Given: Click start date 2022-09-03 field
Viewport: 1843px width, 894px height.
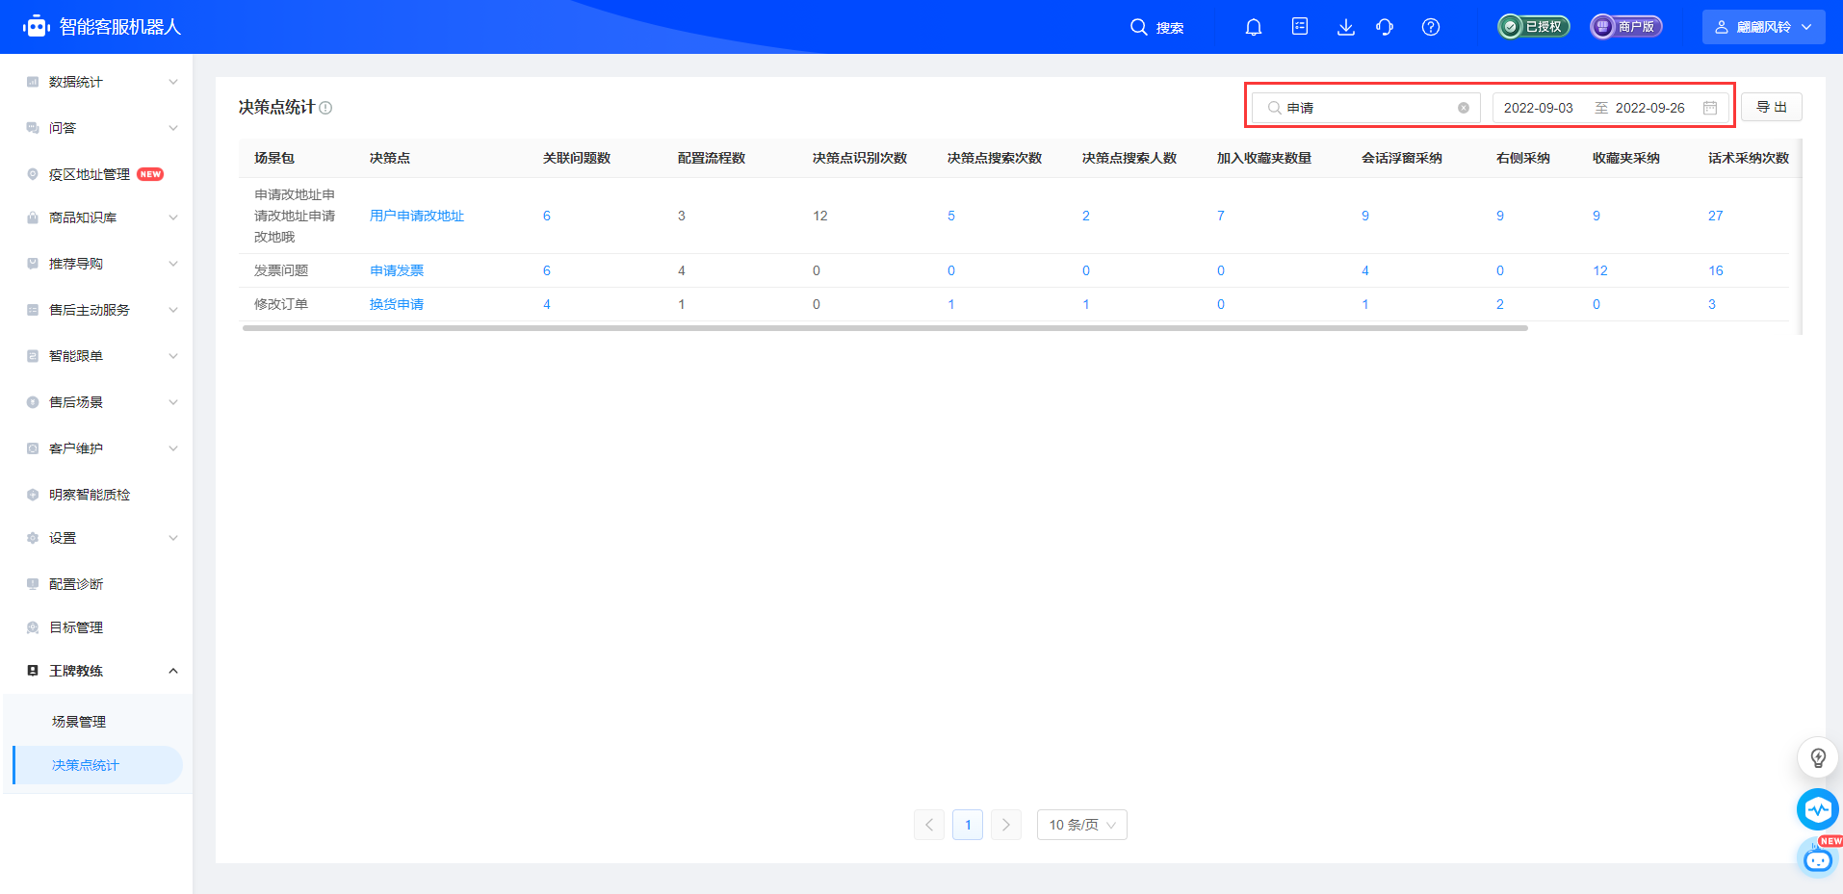Looking at the screenshot, I should point(1539,108).
